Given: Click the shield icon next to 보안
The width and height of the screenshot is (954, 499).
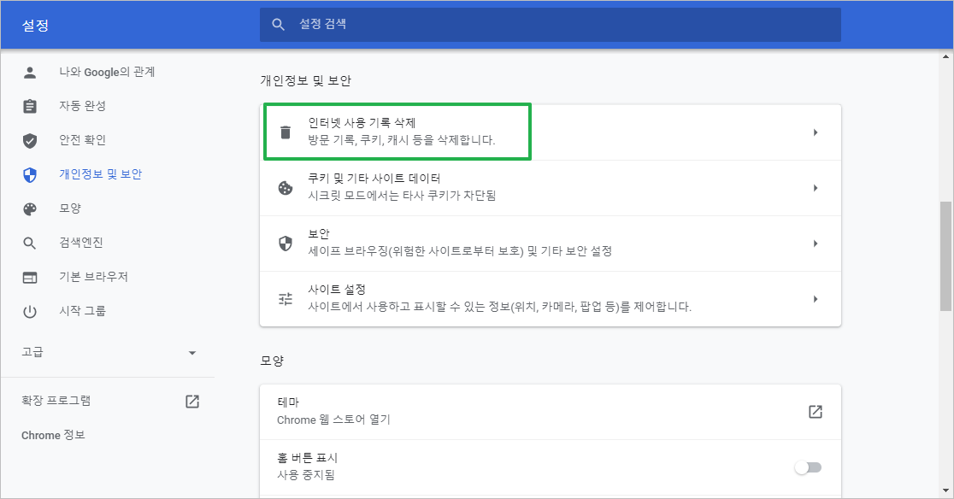Looking at the screenshot, I should 286,243.
